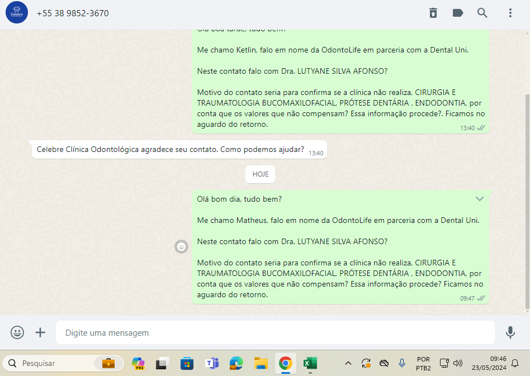
Task: Open the notifications bell
Action: (515, 363)
